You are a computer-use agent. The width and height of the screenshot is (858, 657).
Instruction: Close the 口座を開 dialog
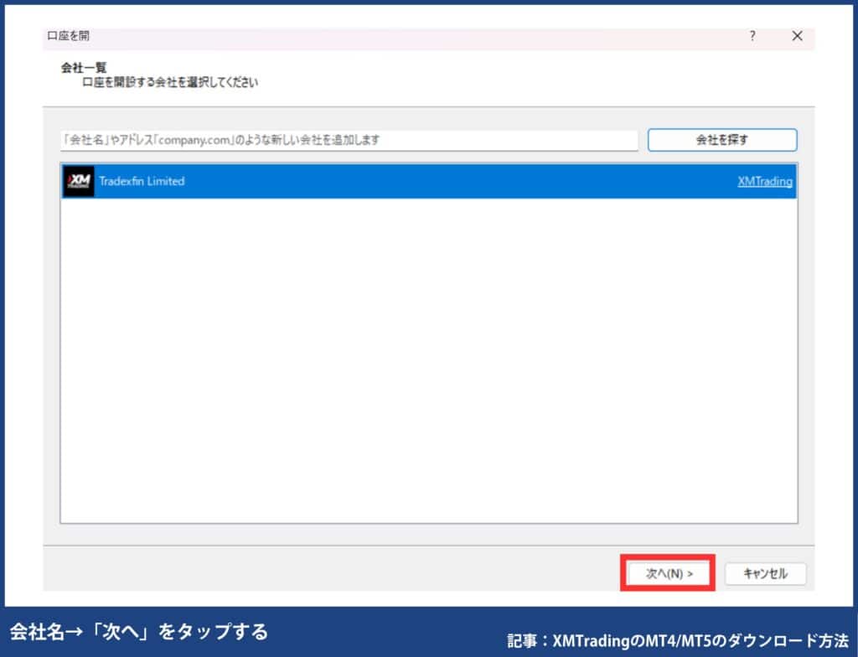[x=798, y=36]
